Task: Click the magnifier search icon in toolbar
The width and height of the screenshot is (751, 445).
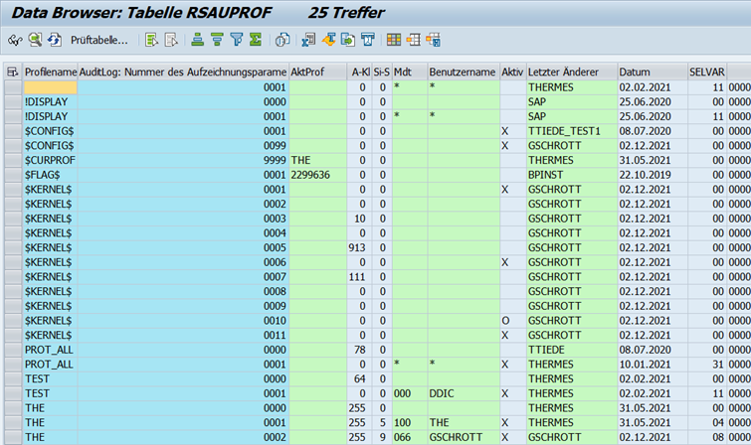Action: coord(34,41)
